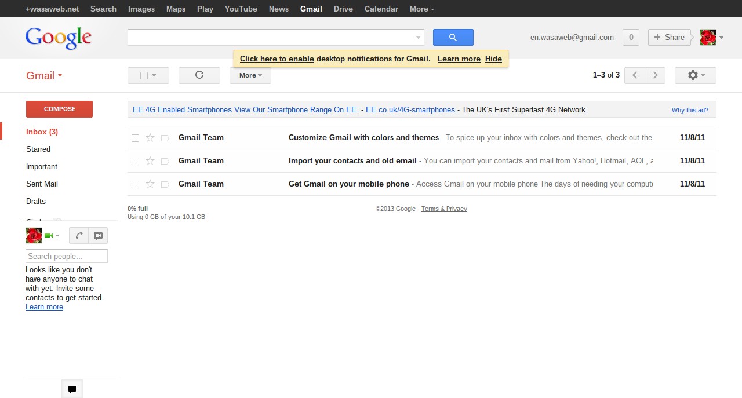Click Why this ad? link
This screenshot has width=742, height=398.
(690, 110)
